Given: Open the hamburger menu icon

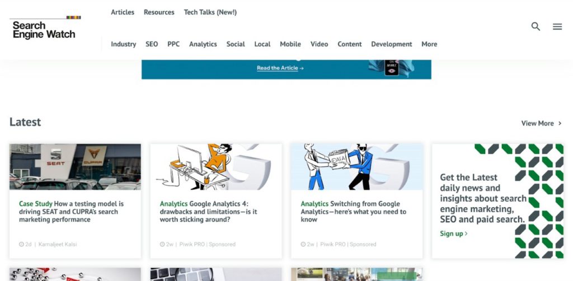Looking at the screenshot, I should (x=557, y=26).
